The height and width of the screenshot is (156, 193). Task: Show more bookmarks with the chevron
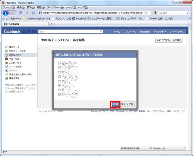tap(190, 19)
